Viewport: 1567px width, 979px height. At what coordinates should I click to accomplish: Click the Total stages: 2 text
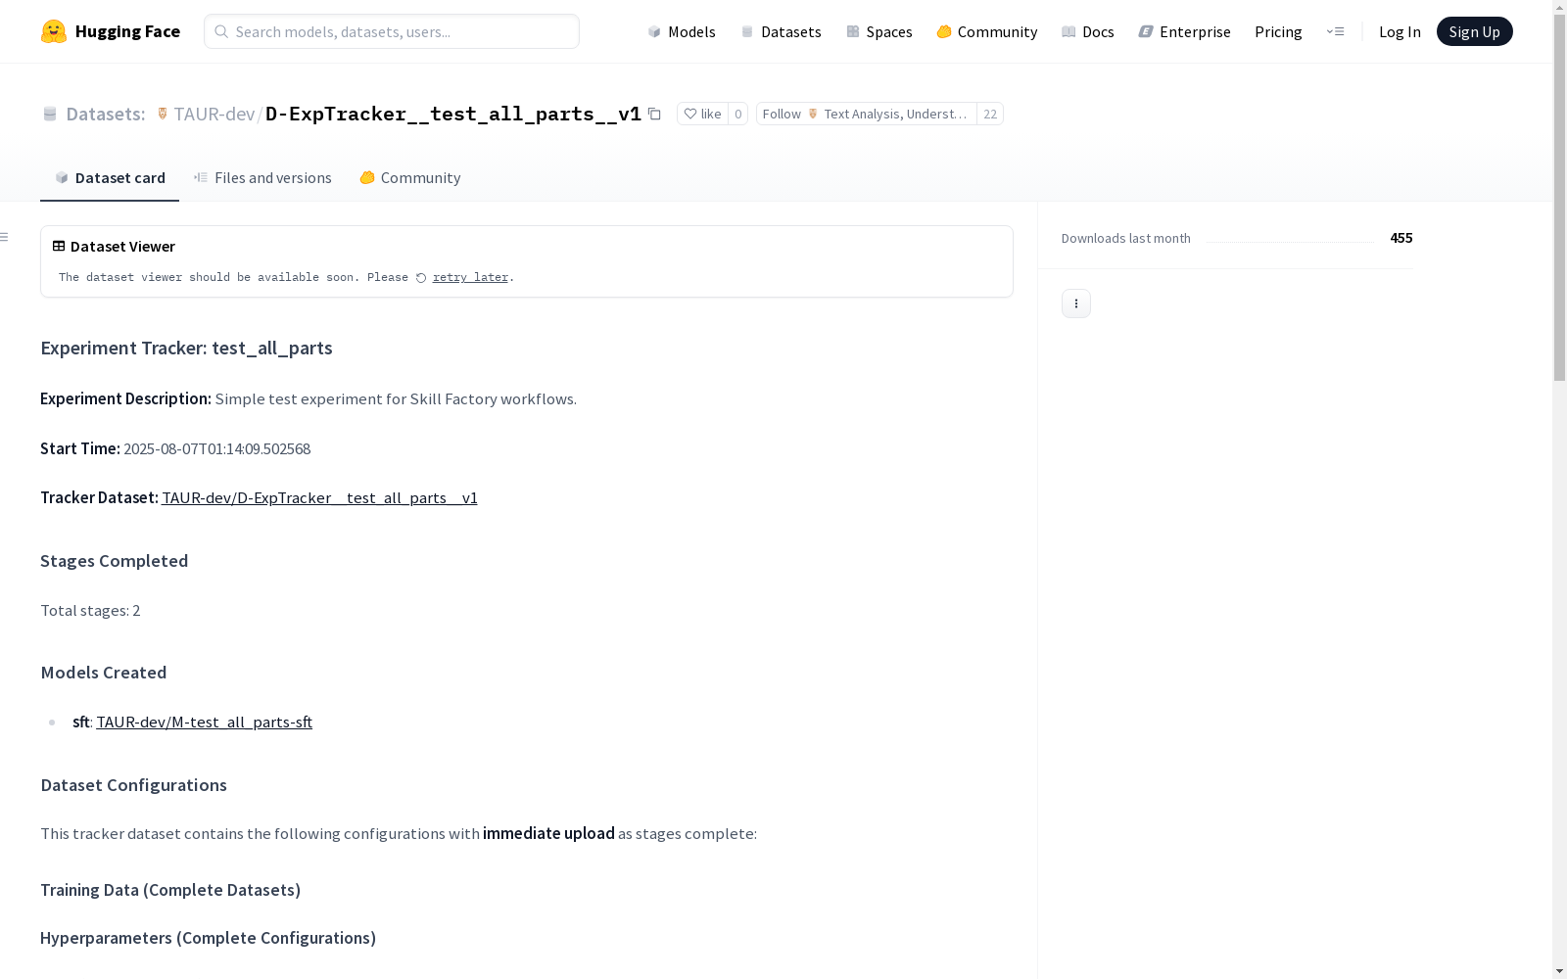pyautogui.click(x=90, y=610)
